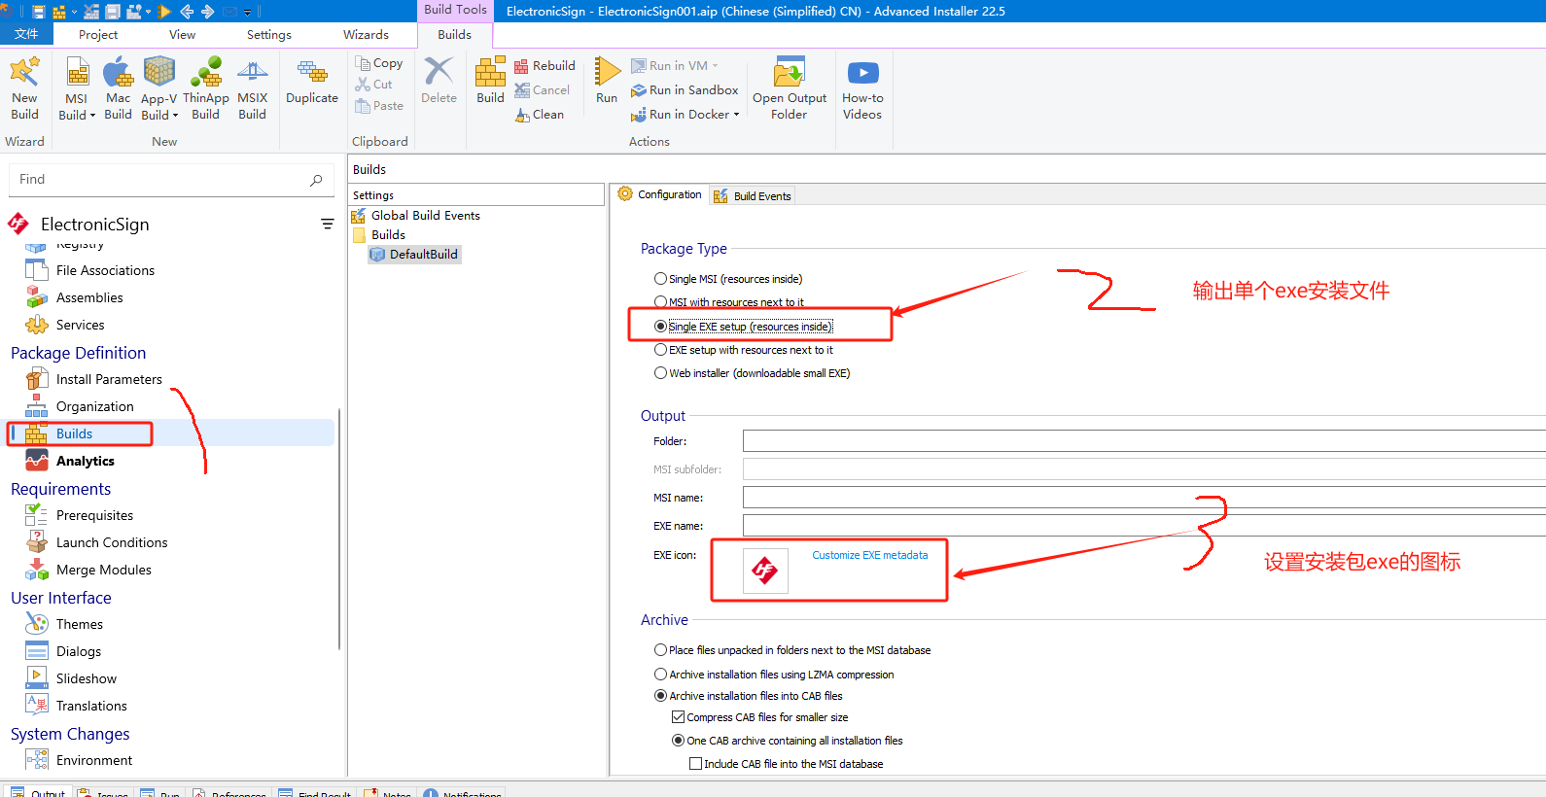Open Themes page under User Interface
This screenshot has width=1546, height=797.
click(x=80, y=624)
